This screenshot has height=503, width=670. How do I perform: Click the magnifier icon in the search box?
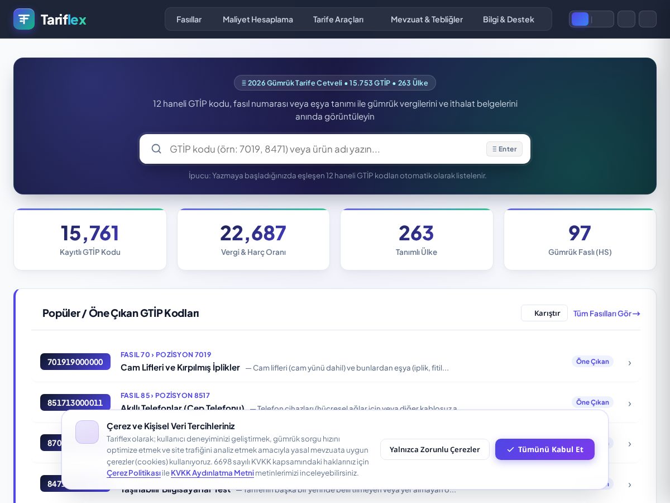156,149
